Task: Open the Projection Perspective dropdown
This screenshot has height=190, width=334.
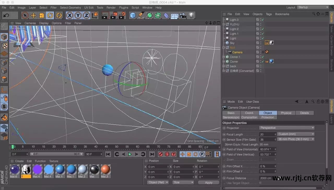Action: [287, 128]
